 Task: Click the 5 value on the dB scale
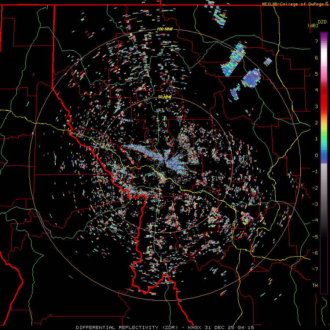[x=316, y=74]
